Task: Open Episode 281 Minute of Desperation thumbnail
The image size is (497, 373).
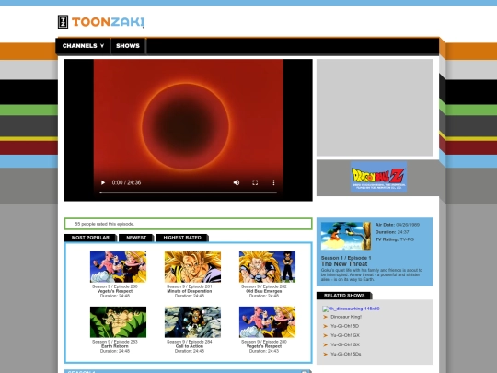Action: pyautogui.click(x=192, y=267)
